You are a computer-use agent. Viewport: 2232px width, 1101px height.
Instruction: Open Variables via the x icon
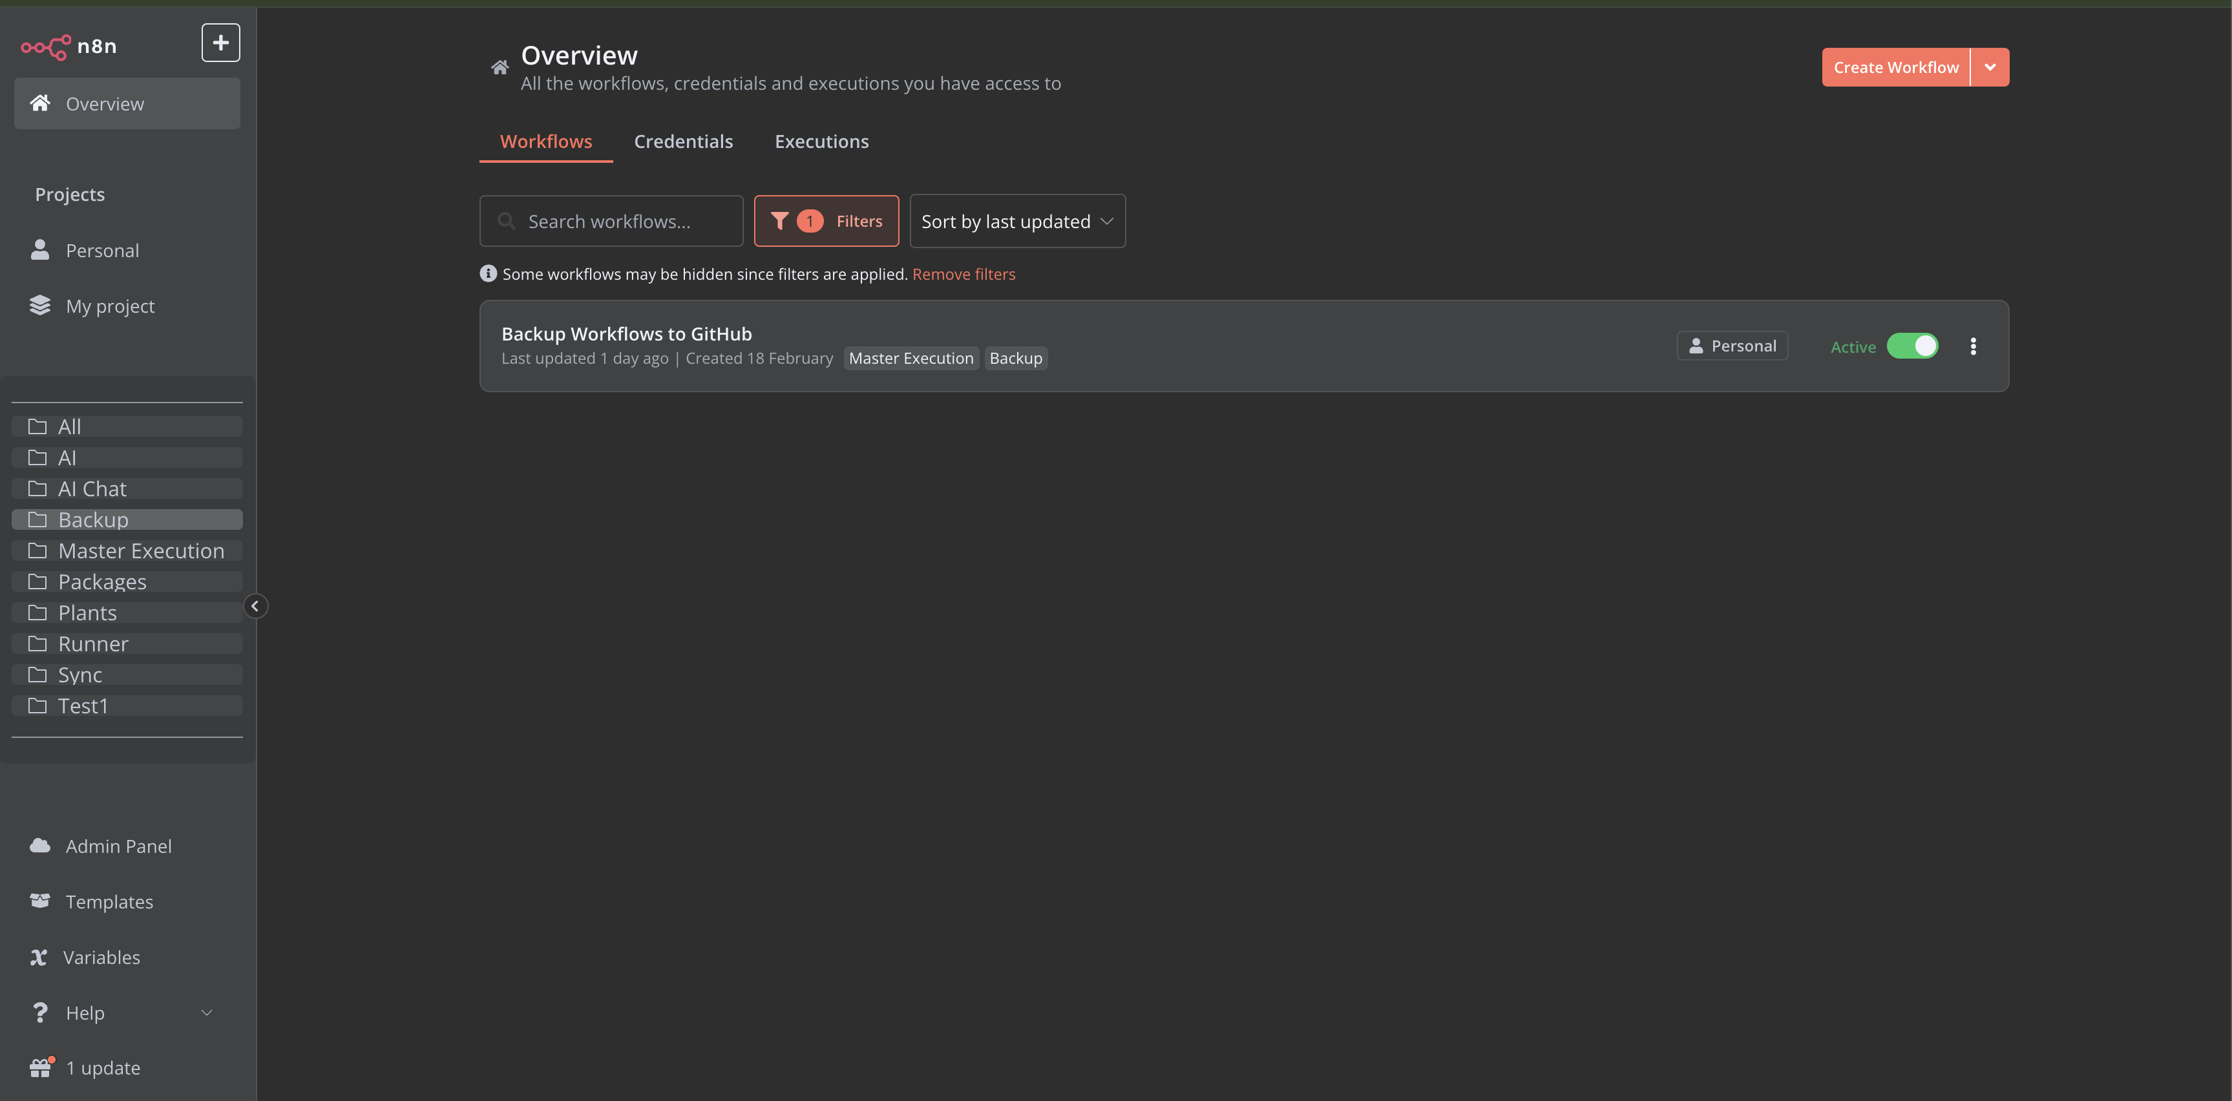39,956
